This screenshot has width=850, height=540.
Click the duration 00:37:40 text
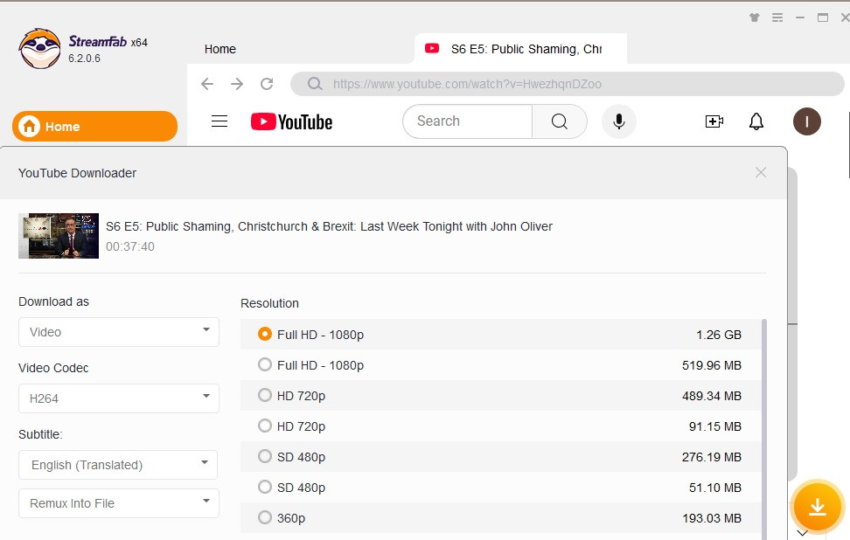[x=130, y=246]
